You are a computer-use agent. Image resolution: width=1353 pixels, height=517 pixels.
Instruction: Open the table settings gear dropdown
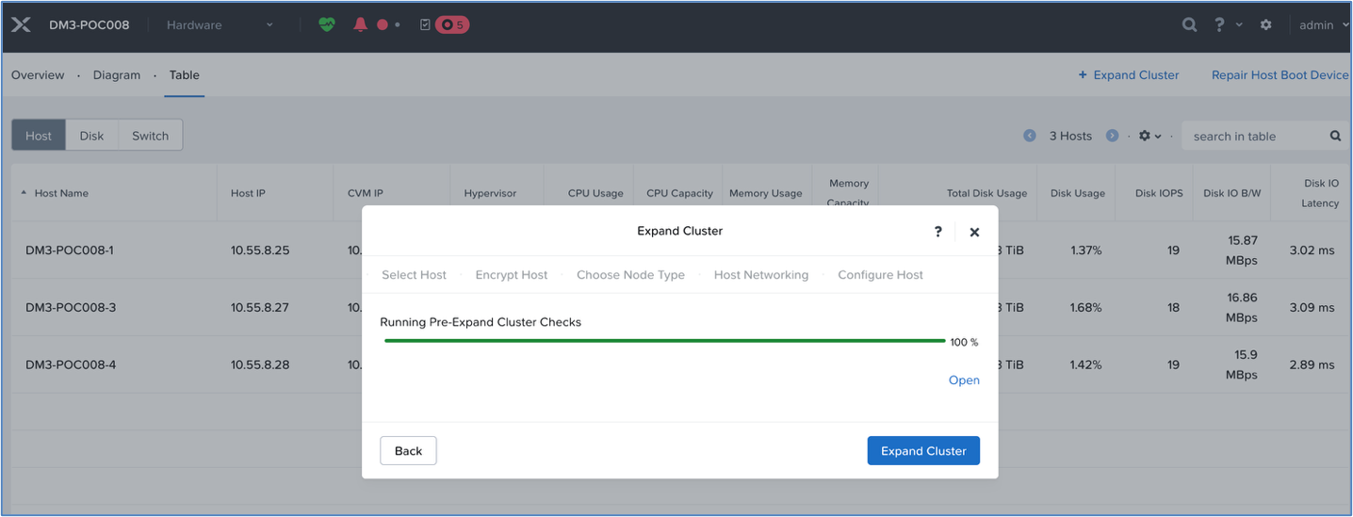1149,136
